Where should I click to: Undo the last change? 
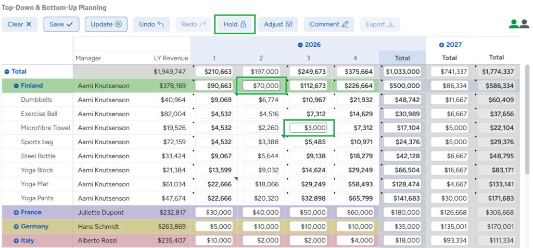151,24
